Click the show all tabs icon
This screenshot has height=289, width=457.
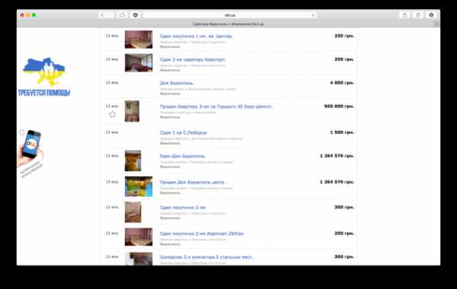click(x=418, y=15)
